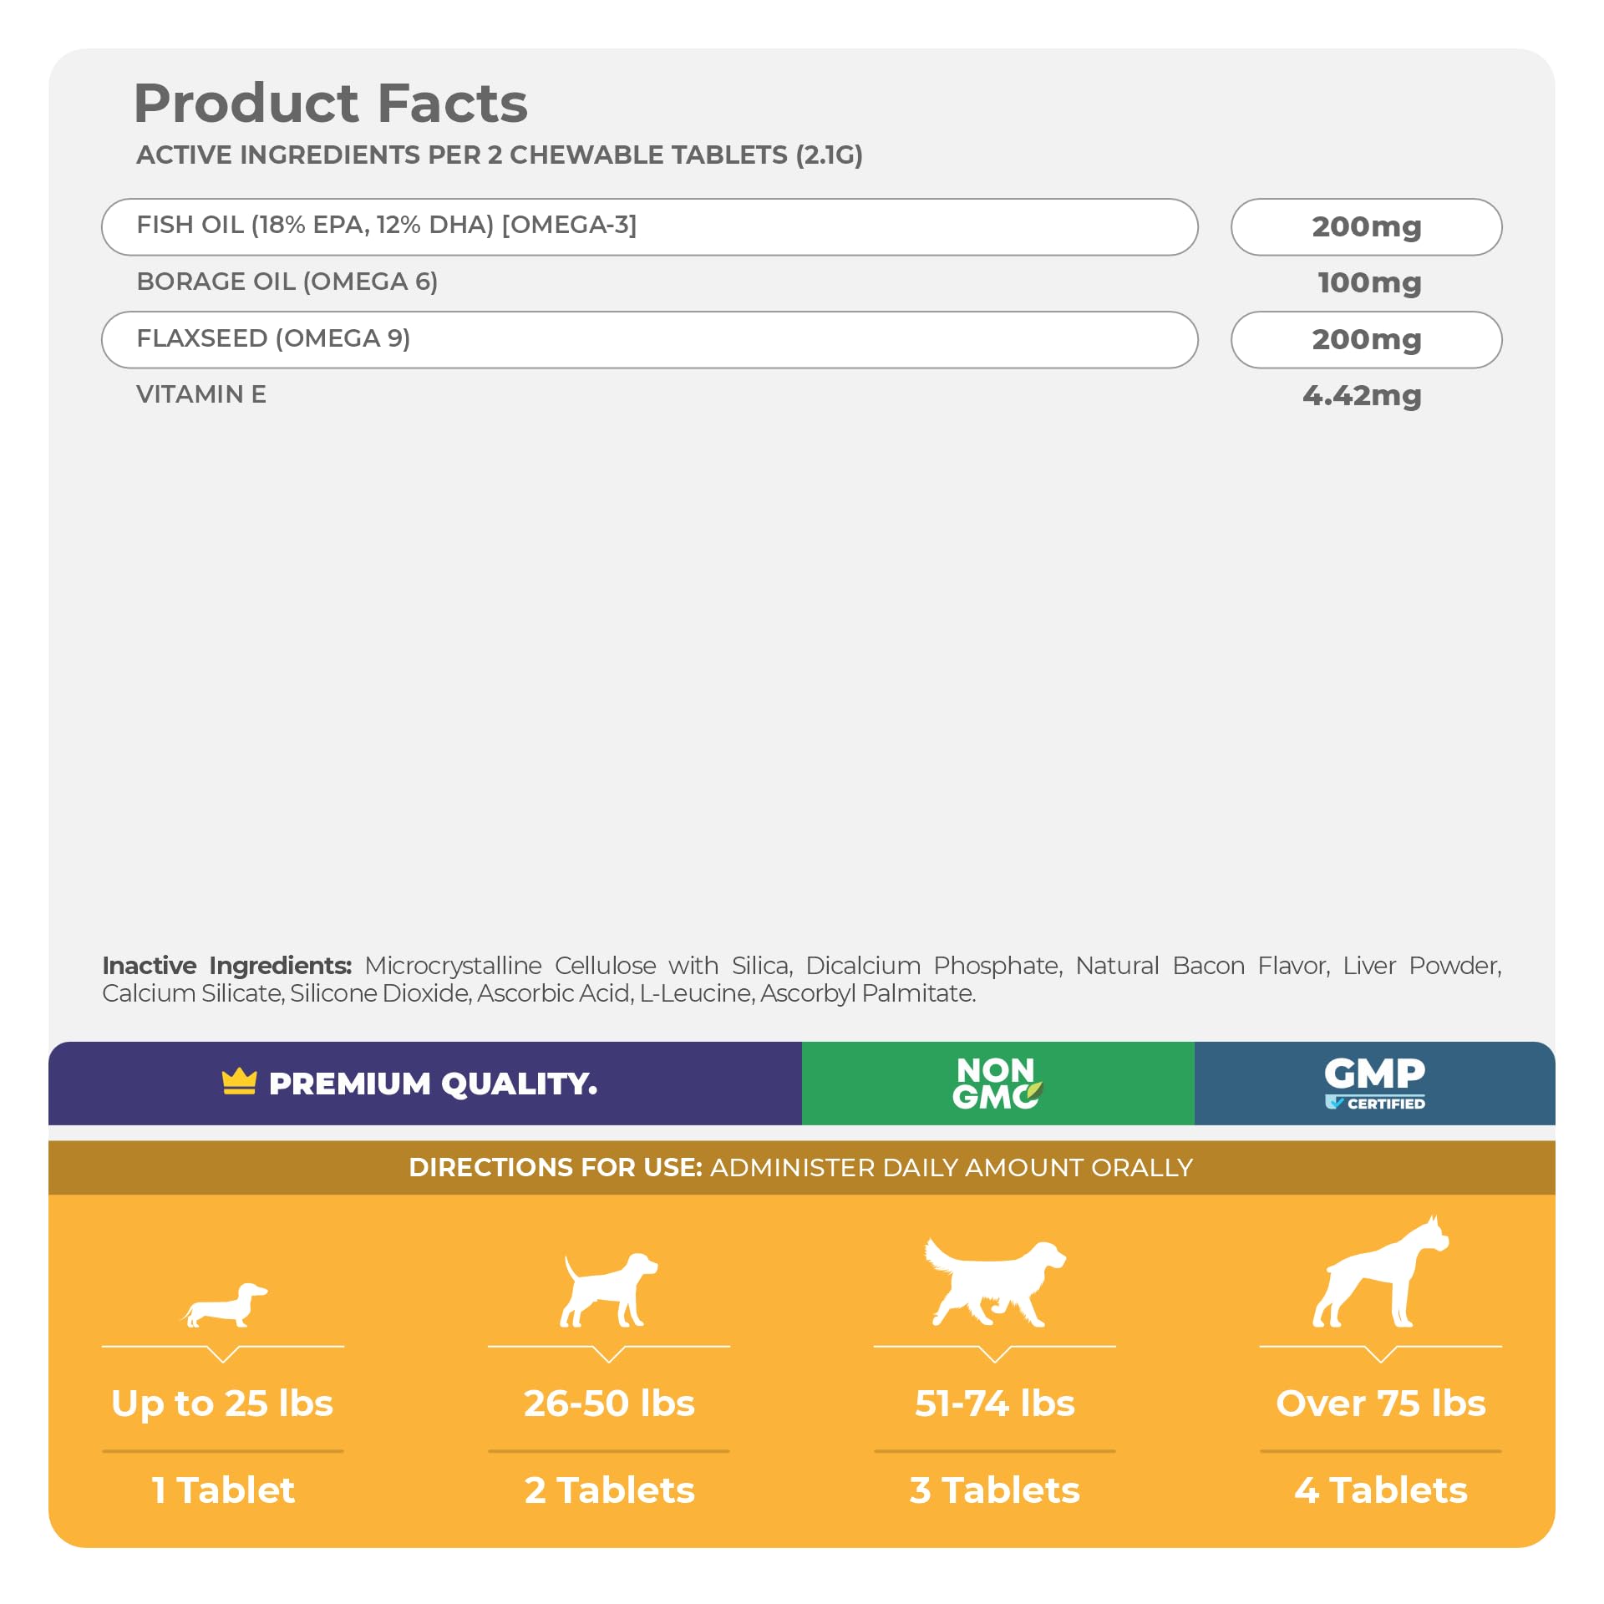Image resolution: width=1604 pixels, height=1604 pixels.
Task: Click the "3 Tablets" dosage text
Action: 994,1490
